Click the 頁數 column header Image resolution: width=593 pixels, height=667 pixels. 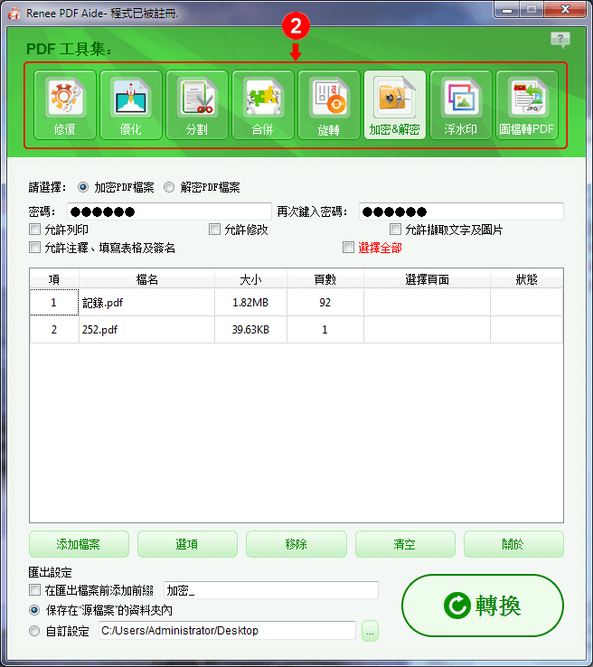point(325,279)
